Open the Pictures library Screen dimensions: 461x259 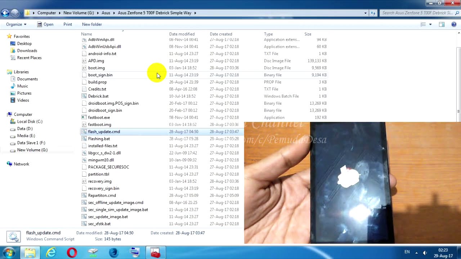(24, 94)
